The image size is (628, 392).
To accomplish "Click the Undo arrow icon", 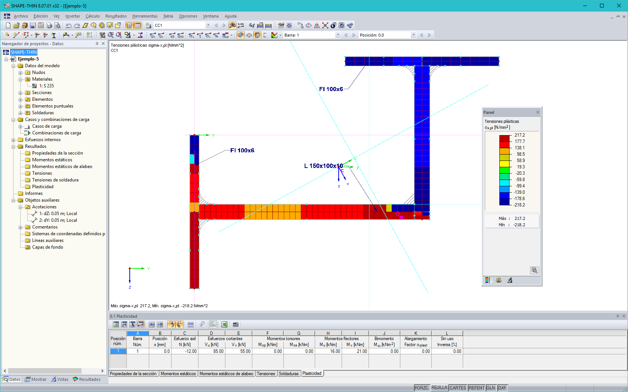I will 69,25.
